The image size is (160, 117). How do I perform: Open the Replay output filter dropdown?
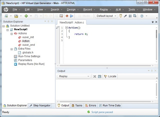coord(74,76)
